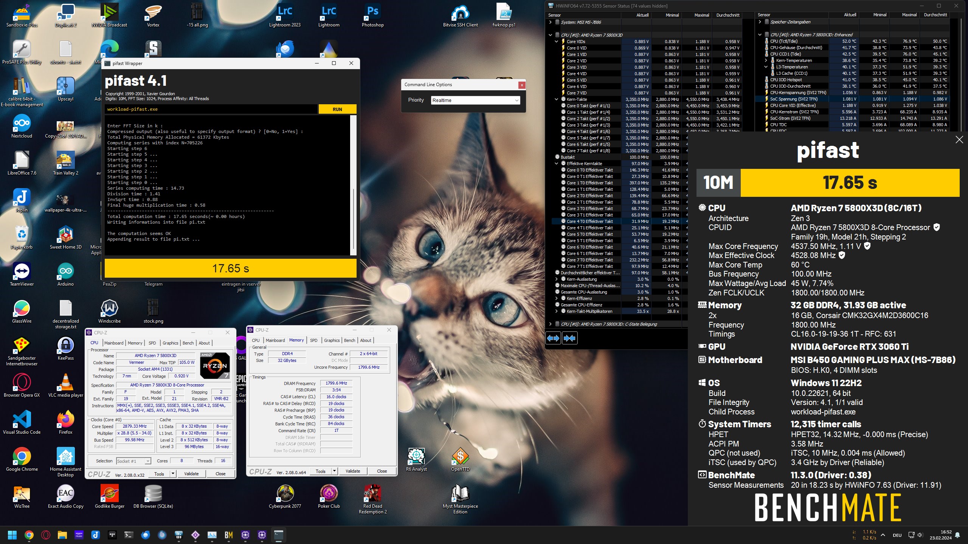Launch Joplin from the desktop
Image resolution: width=968 pixels, height=544 pixels.
pos(22,201)
